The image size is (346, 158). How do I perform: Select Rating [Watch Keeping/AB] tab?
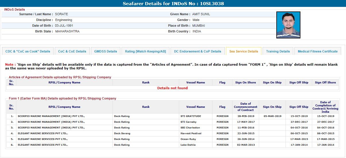[145, 51]
